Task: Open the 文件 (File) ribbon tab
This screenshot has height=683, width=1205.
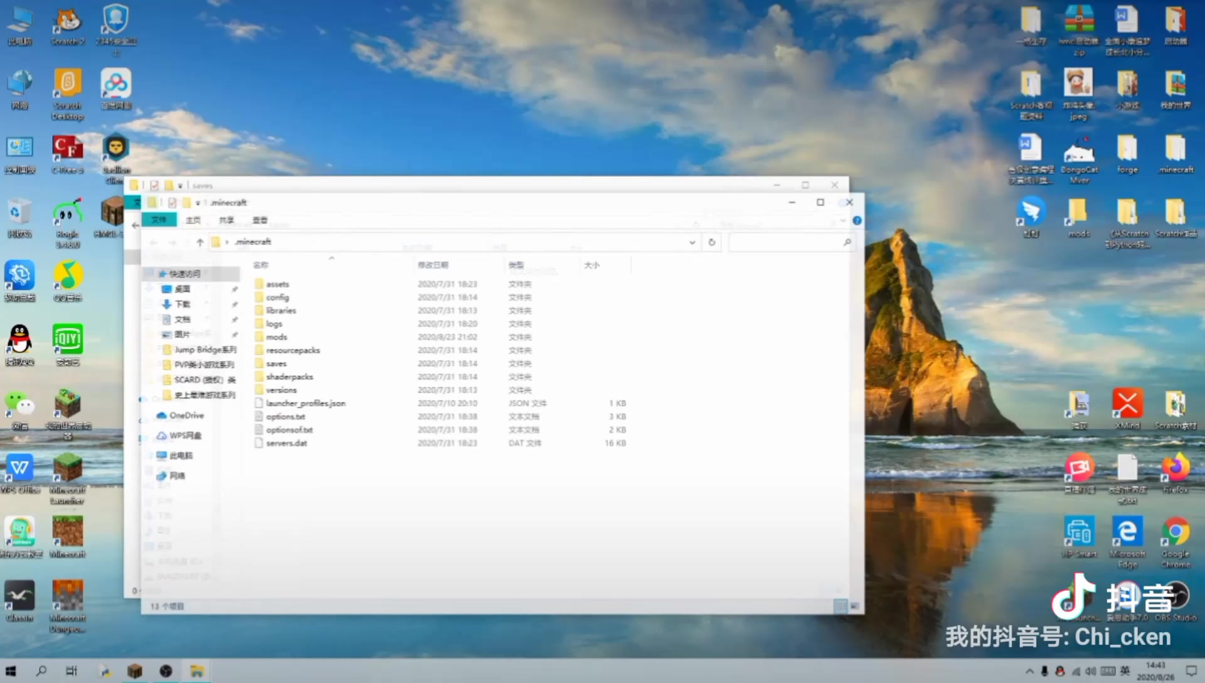Action: click(159, 220)
